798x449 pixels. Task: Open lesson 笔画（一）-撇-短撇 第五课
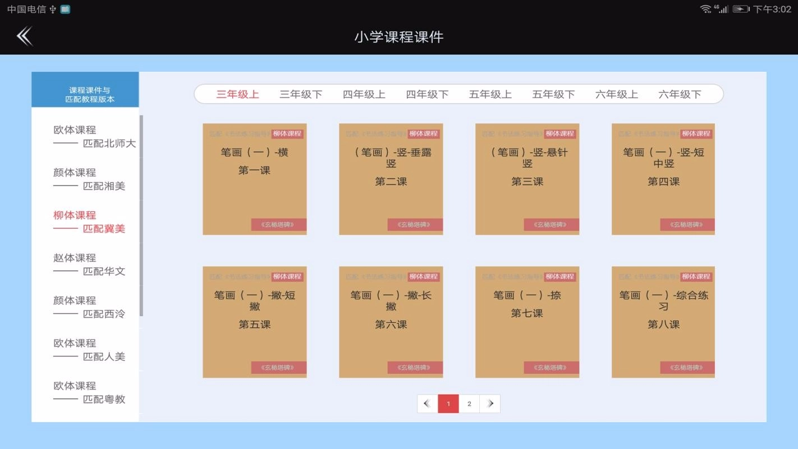[254, 322]
